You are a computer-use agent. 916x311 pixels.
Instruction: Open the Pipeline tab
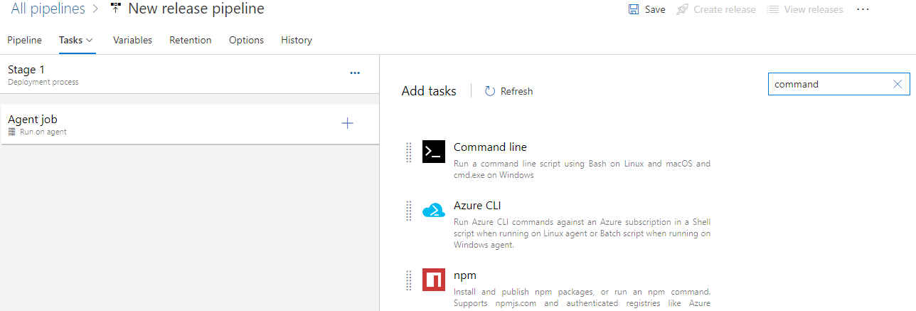pos(24,41)
